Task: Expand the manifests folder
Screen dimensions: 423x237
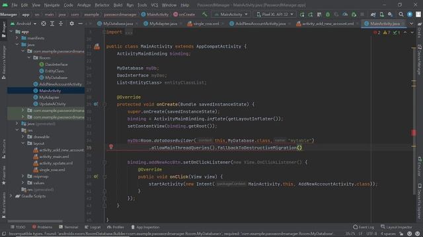Action: 17,38
